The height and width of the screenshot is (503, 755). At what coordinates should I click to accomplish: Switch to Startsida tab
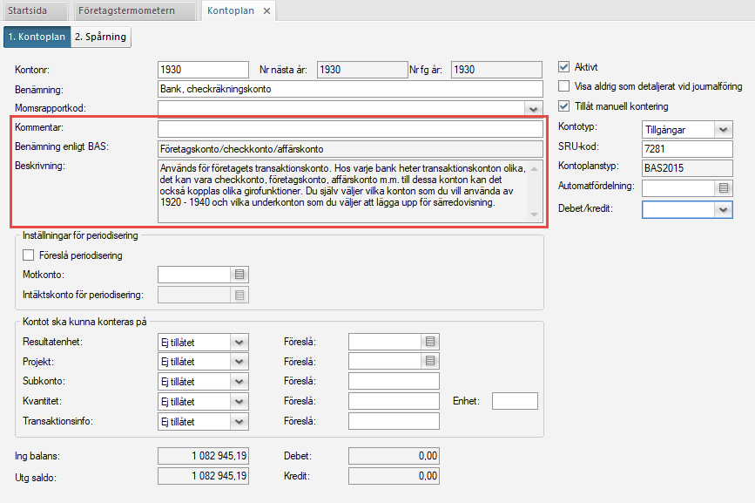coord(34,10)
